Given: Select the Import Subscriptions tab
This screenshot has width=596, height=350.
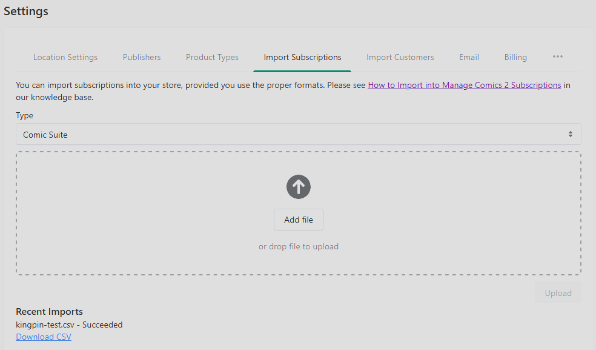Looking at the screenshot, I should [x=303, y=57].
